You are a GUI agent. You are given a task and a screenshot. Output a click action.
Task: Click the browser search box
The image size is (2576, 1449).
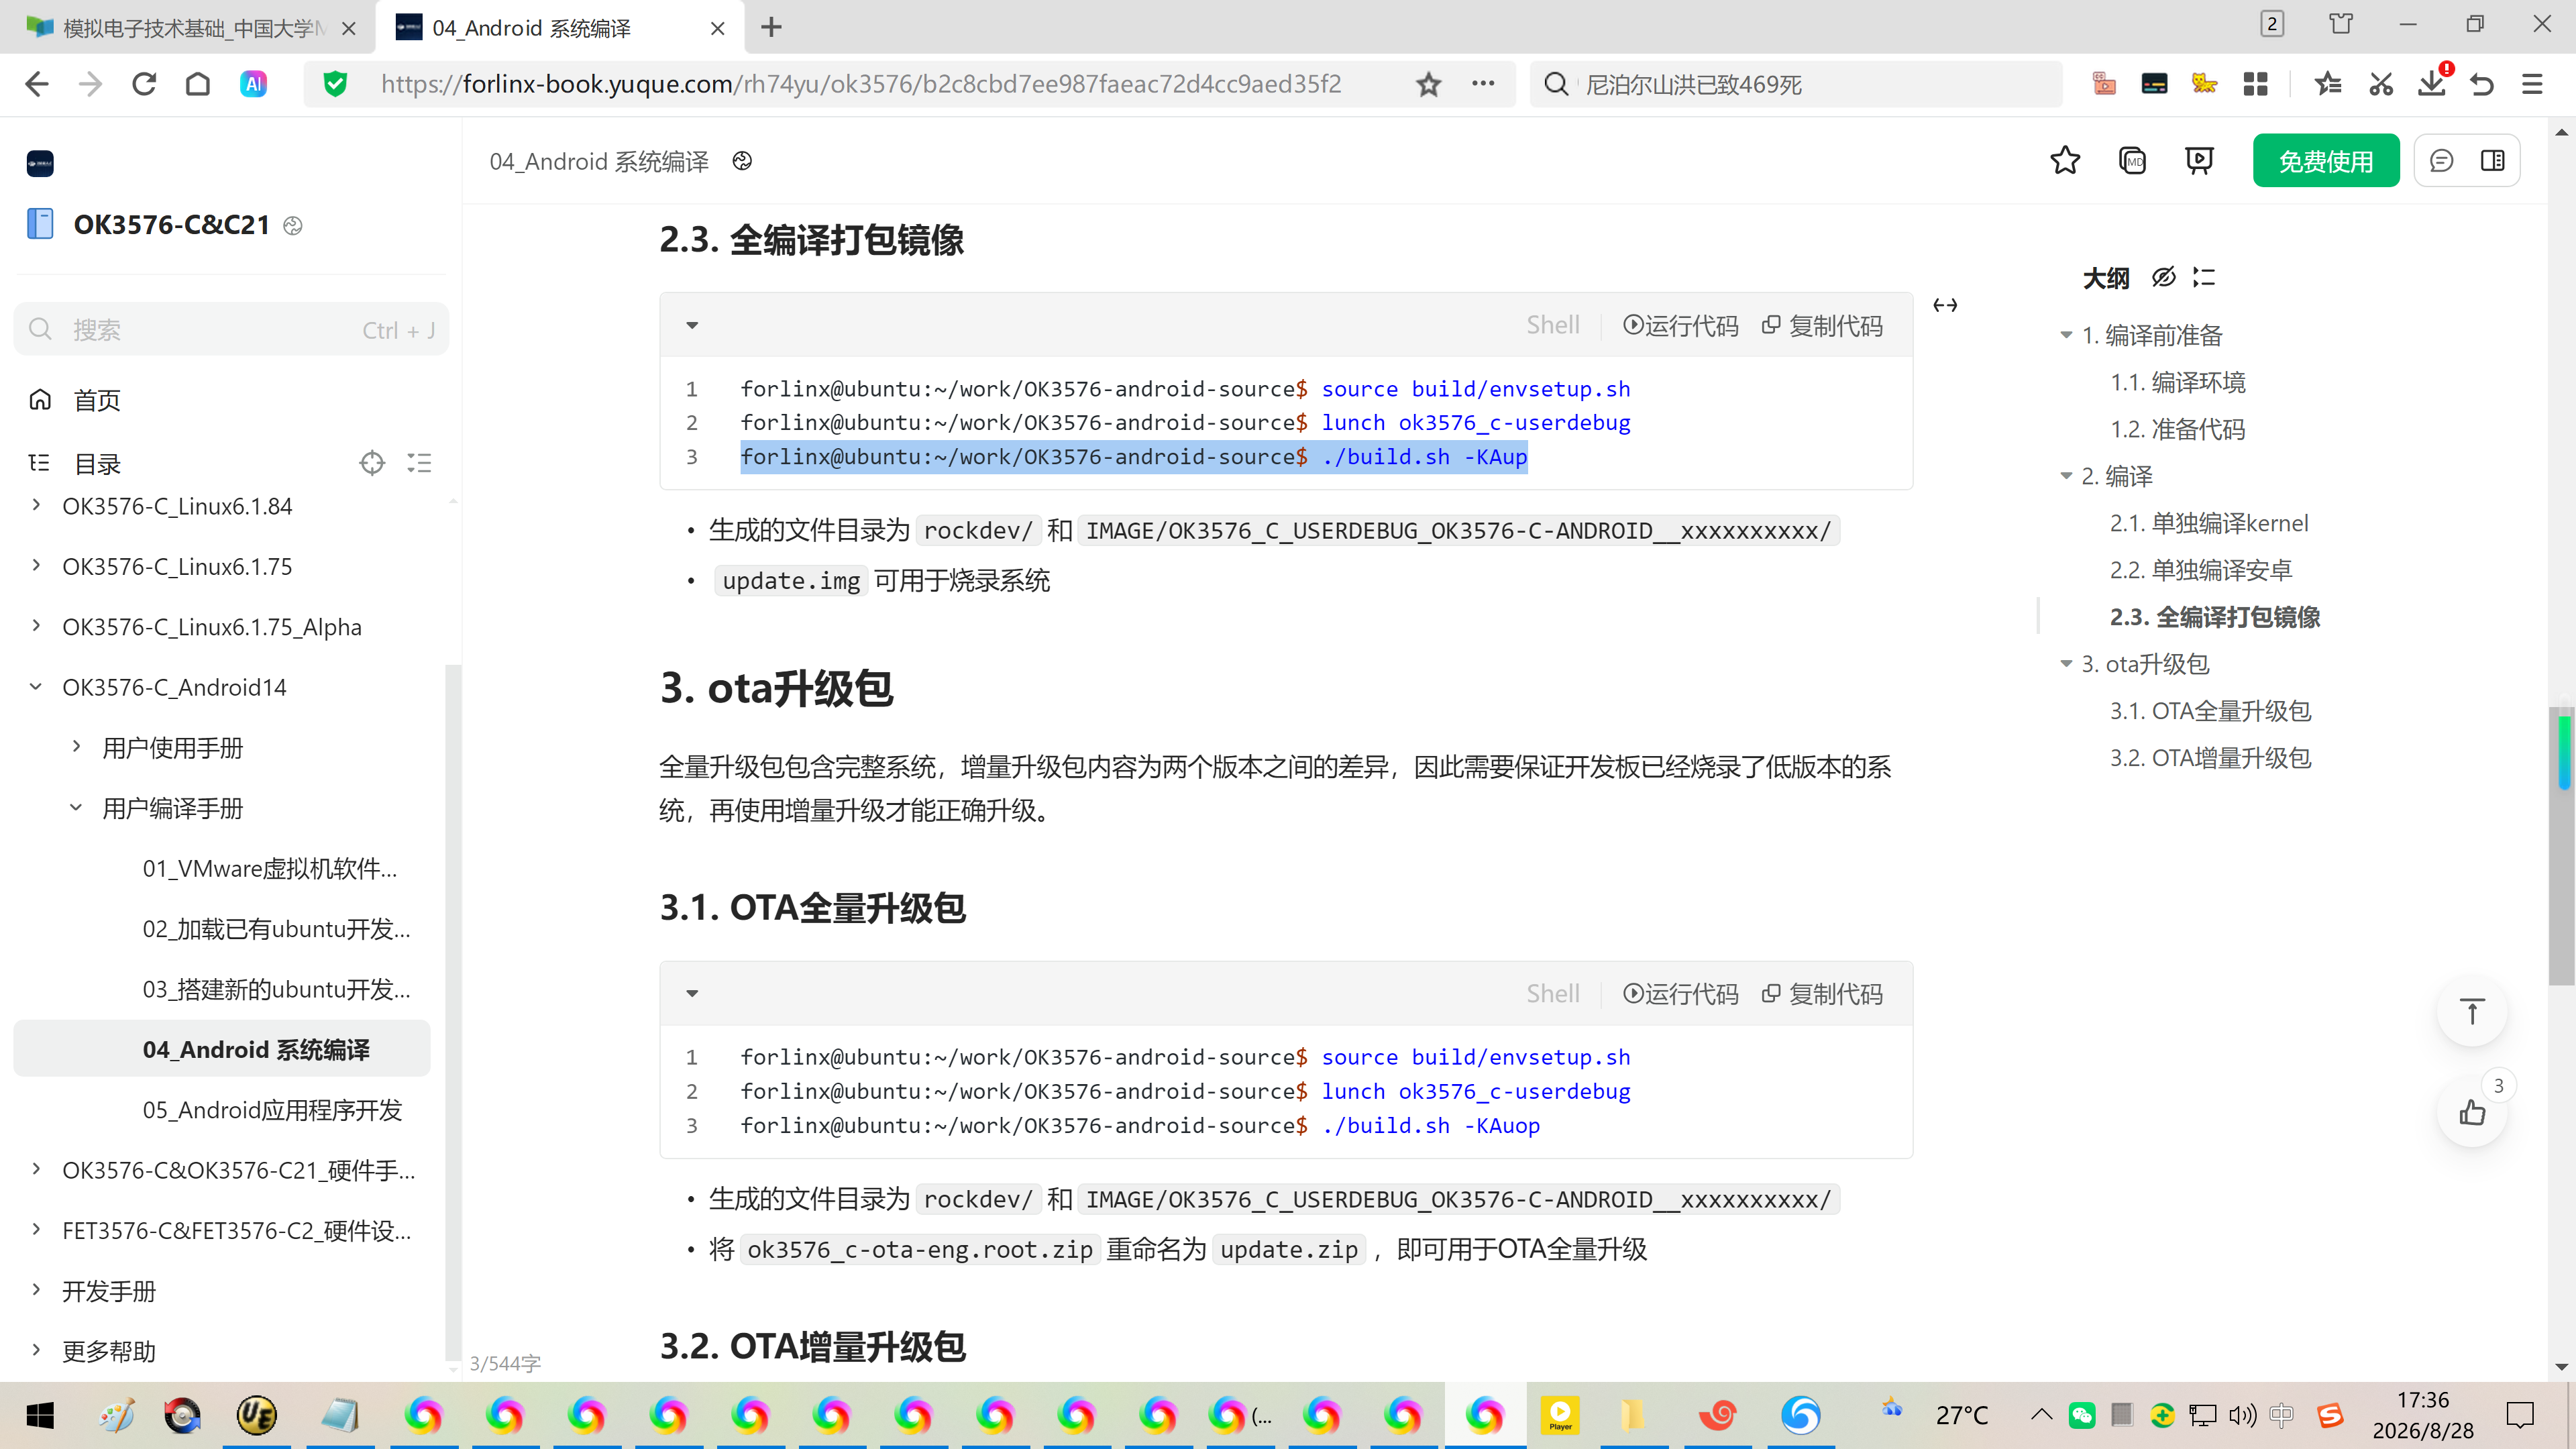[1795, 84]
